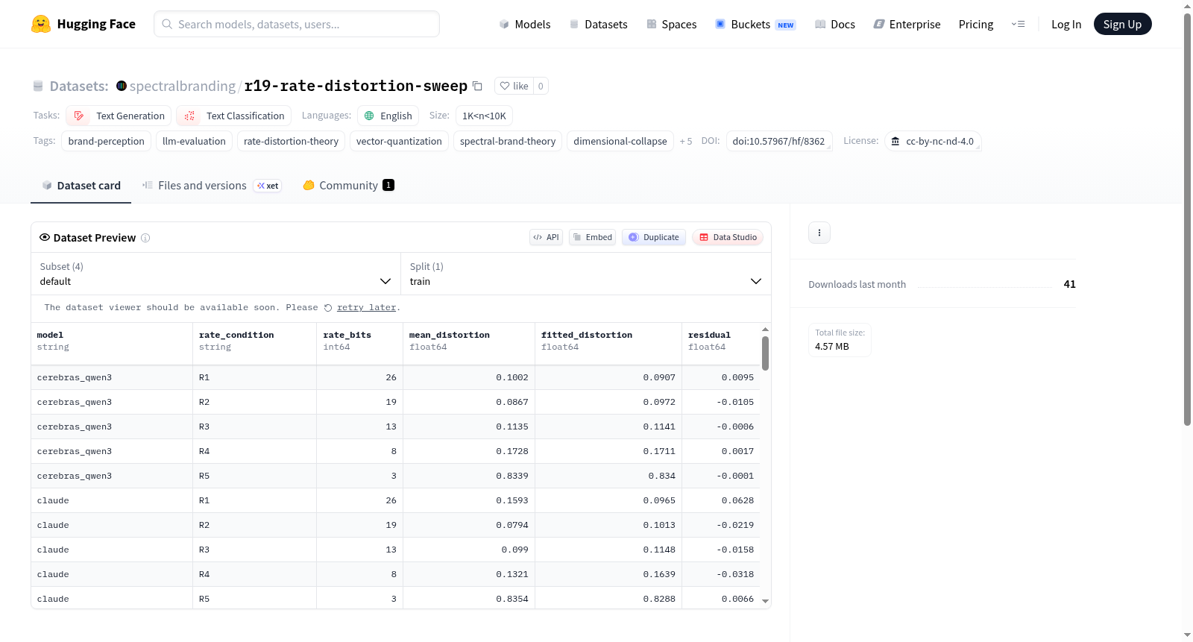
Task: Copy dataset name with the copy icon
Action: coord(477,86)
